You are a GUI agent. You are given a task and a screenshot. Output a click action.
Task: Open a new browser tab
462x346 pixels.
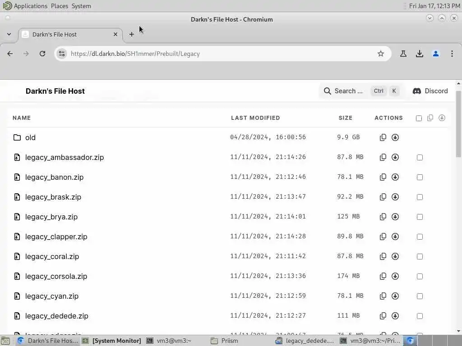coord(131,34)
